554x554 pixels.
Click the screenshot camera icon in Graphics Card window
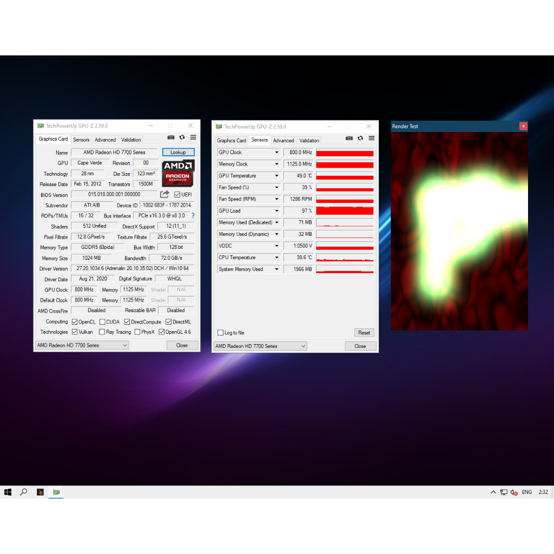171,137
